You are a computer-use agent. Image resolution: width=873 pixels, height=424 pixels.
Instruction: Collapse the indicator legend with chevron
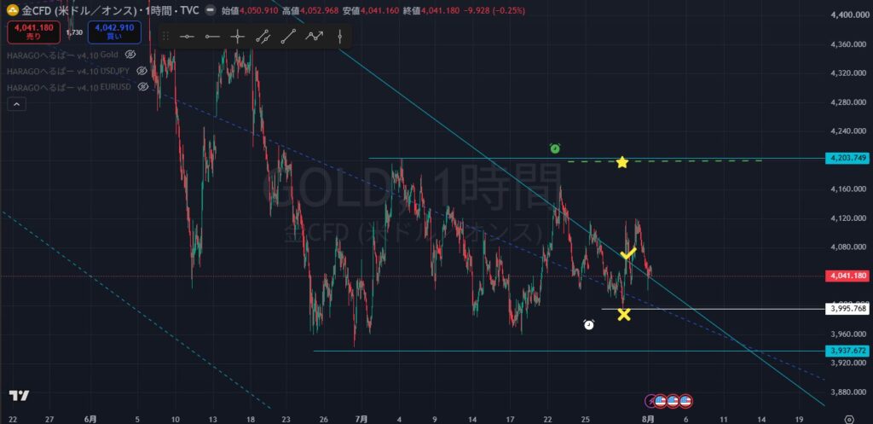pos(16,104)
